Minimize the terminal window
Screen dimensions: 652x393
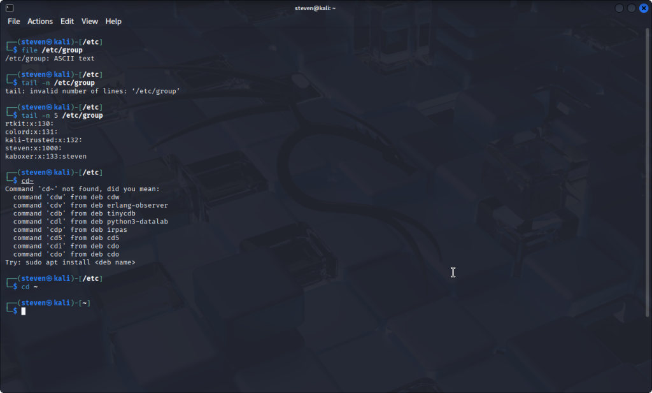[x=619, y=8]
